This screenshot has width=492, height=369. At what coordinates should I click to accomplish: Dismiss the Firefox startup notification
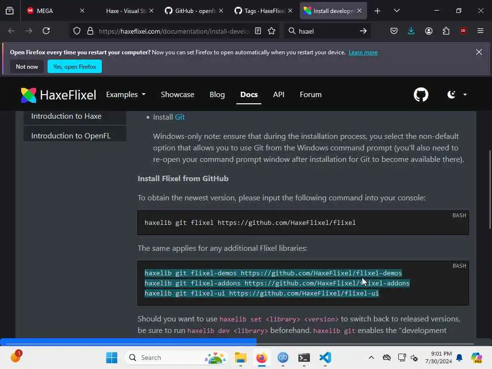click(479, 52)
